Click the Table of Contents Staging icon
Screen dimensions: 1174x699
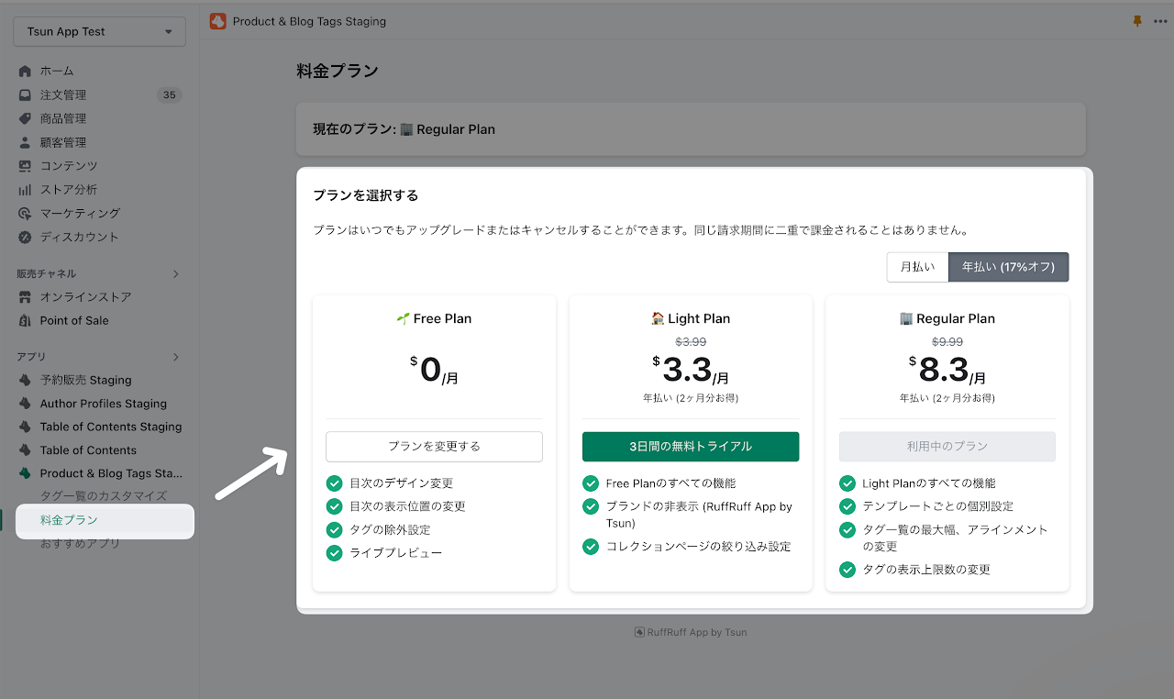pyautogui.click(x=25, y=427)
